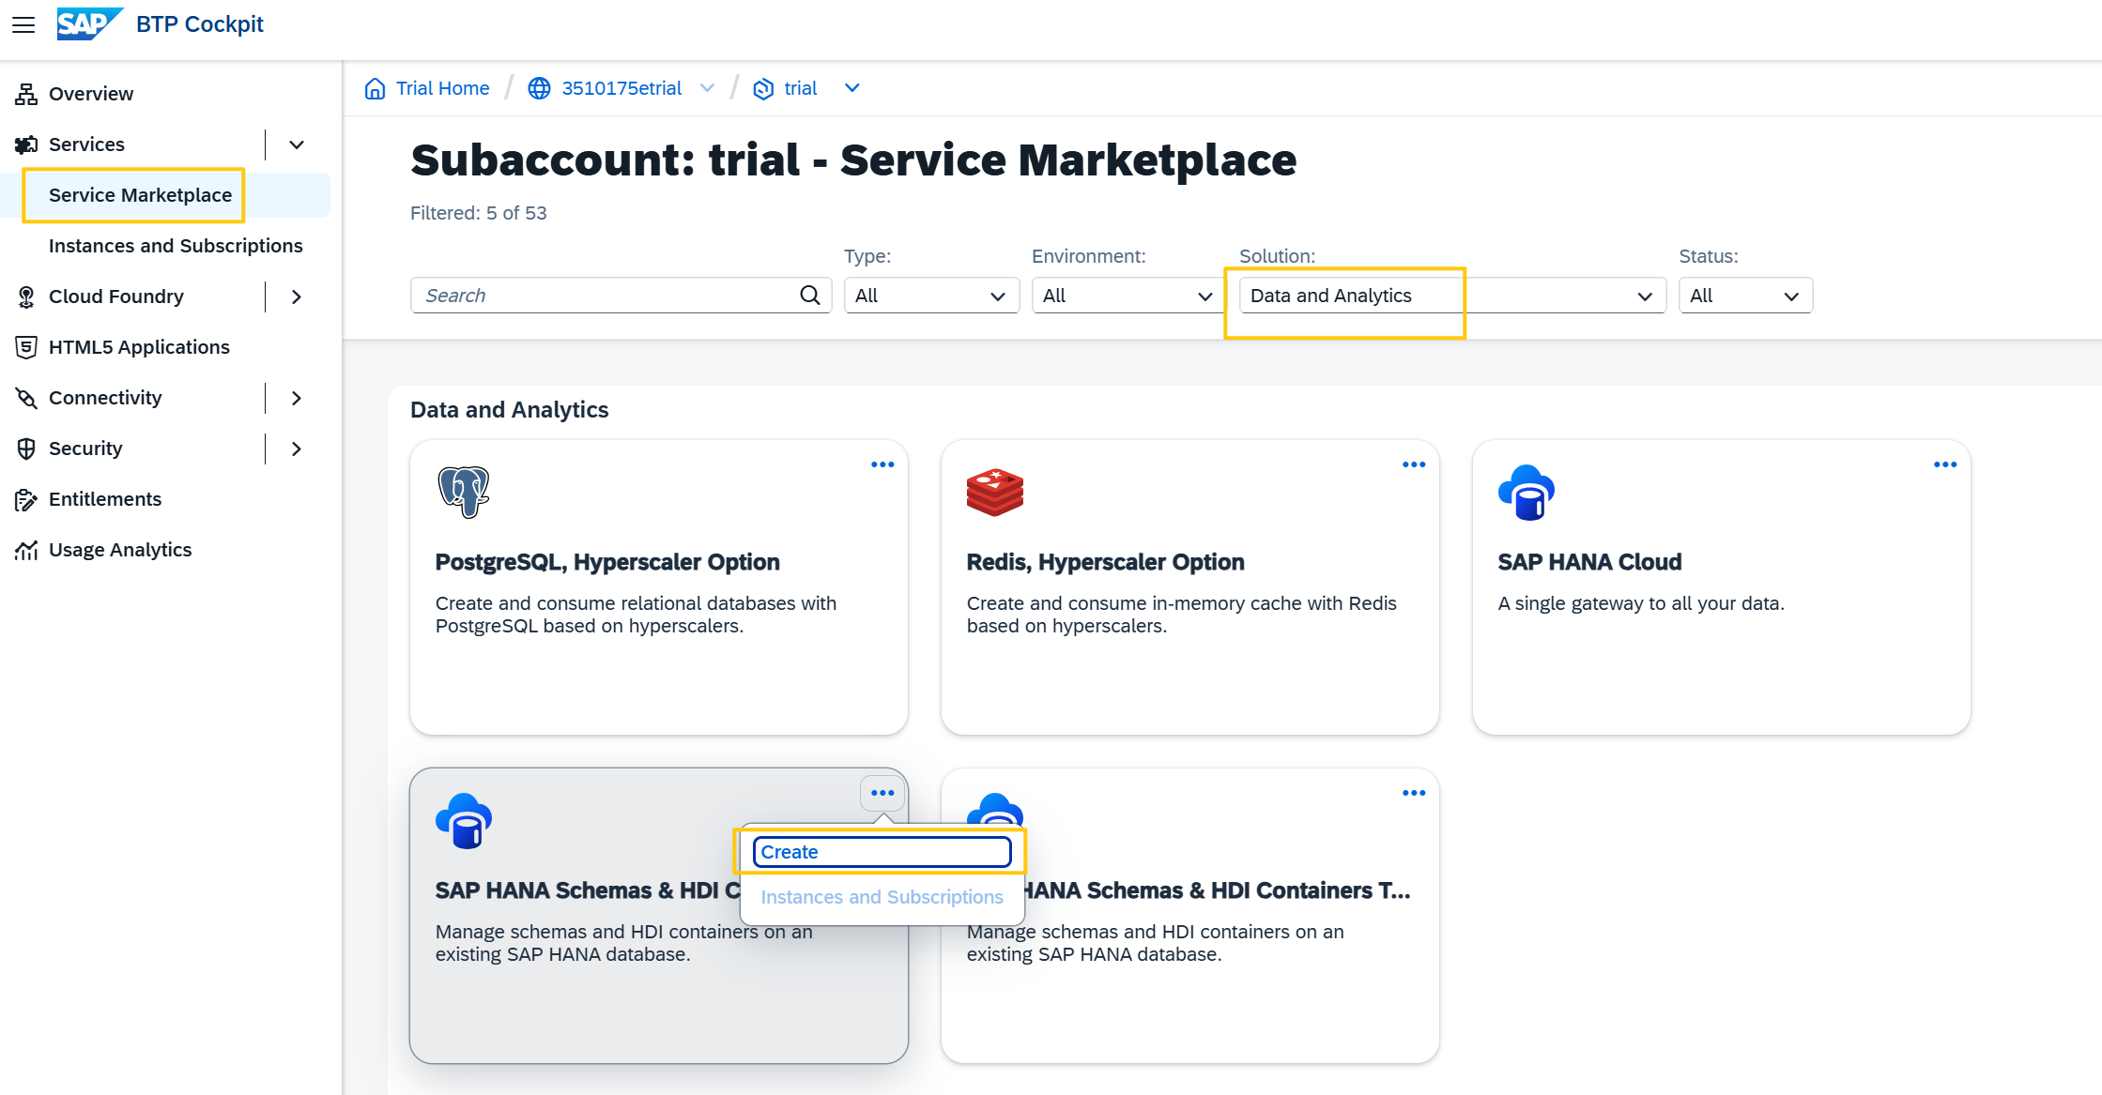Open PostgreSQL, Hyperscaler Option card title
Image resolution: width=2102 pixels, height=1095 pixels.
point(607,562)
